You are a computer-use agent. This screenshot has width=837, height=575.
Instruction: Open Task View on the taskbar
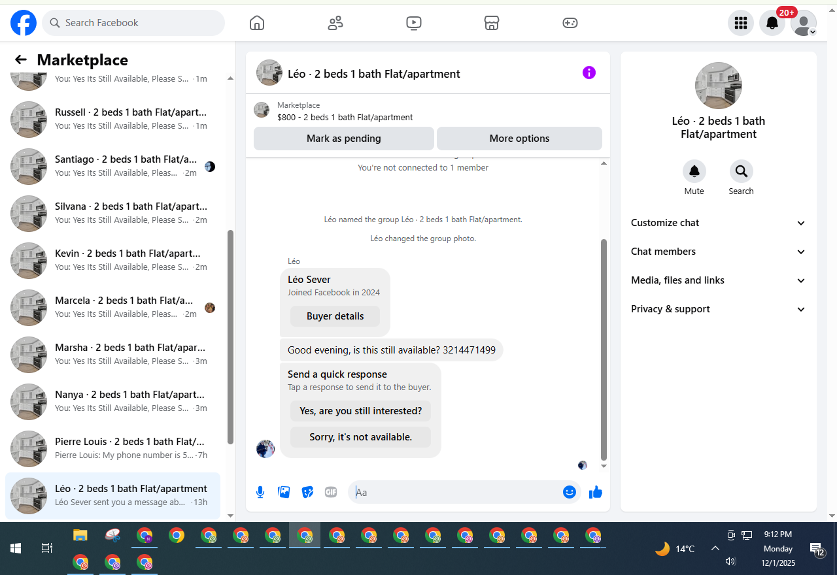47,548
